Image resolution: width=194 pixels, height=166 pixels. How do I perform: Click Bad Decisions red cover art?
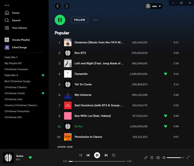(68, 105)
